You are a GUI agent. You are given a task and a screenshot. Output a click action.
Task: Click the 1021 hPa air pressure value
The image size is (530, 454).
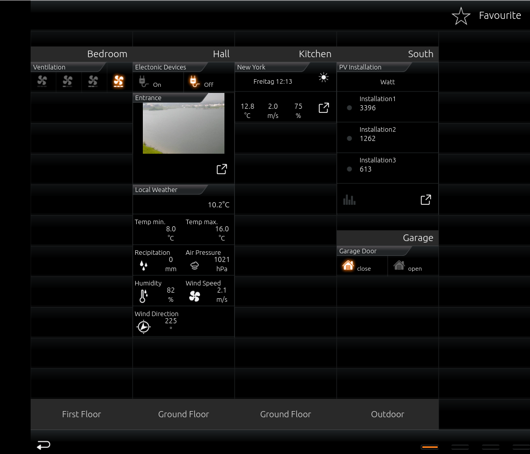(222, 260)
